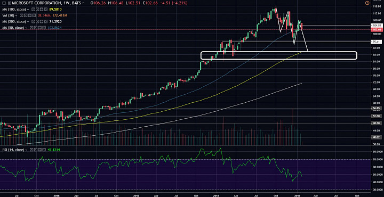Hide the MA (100, close) indicator with the eye icon
The height and width of the screenshot is (197, 384).
[x=33, y=9]
